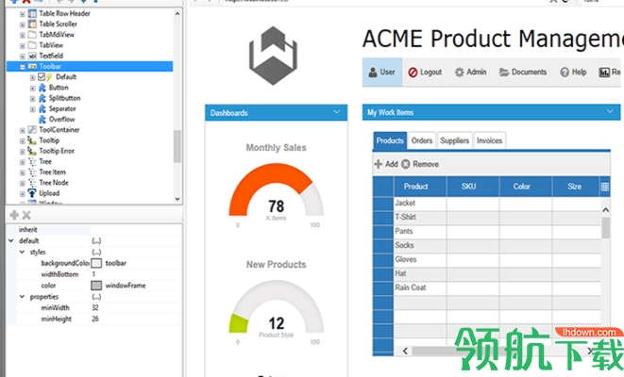Click the Logout toolbar button
The width and height of the screenshot is (624, 377).
[x=425, y=72]
